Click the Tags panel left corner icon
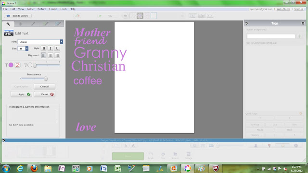Image resolution: width=308 pixels, height=173 pixels. point(246,24)
